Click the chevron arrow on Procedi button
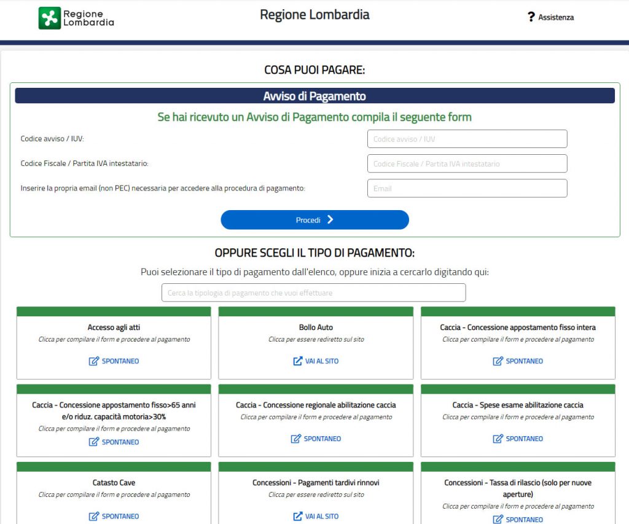Screen dimensions: 629x524 [x=330, y=219]
